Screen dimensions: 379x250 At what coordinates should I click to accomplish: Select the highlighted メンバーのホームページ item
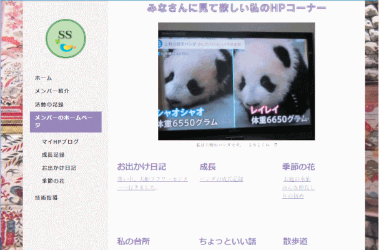pyautogui.click(x=66, y=122)
